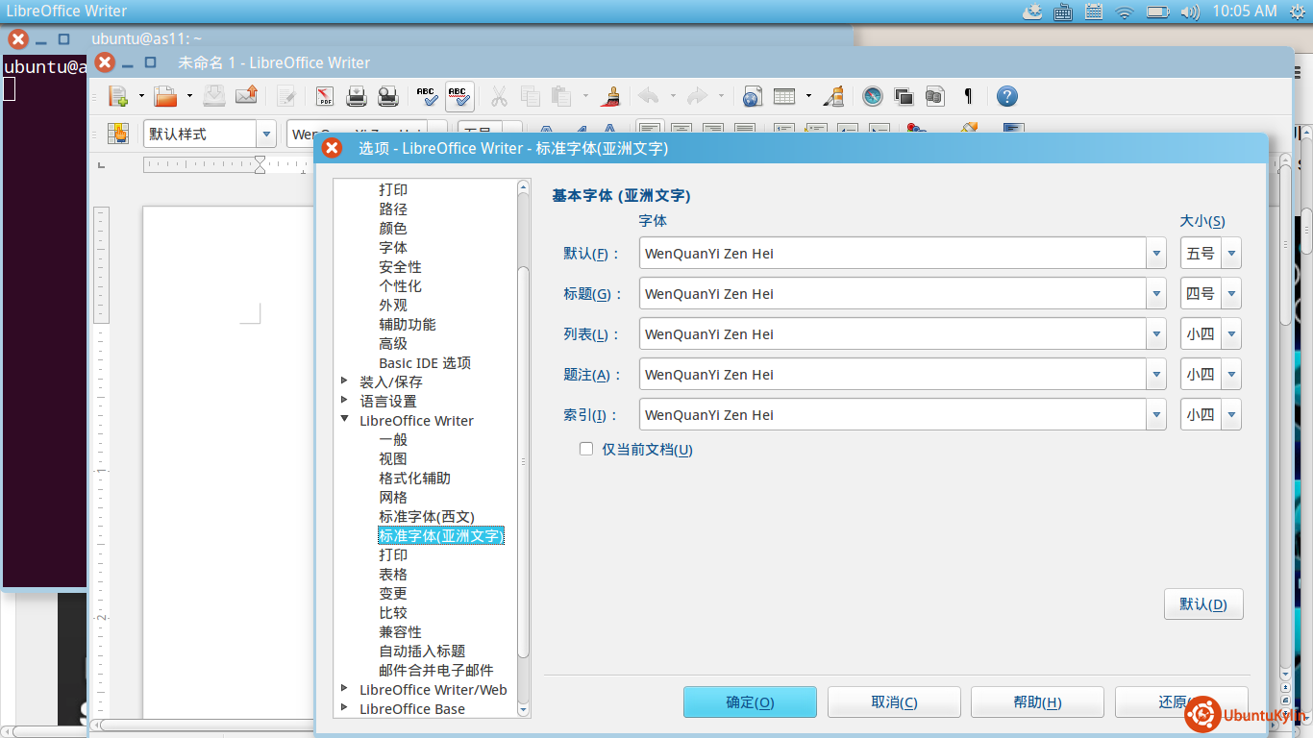Select 标准字体(西文) in options tree

tap(426, 516)
